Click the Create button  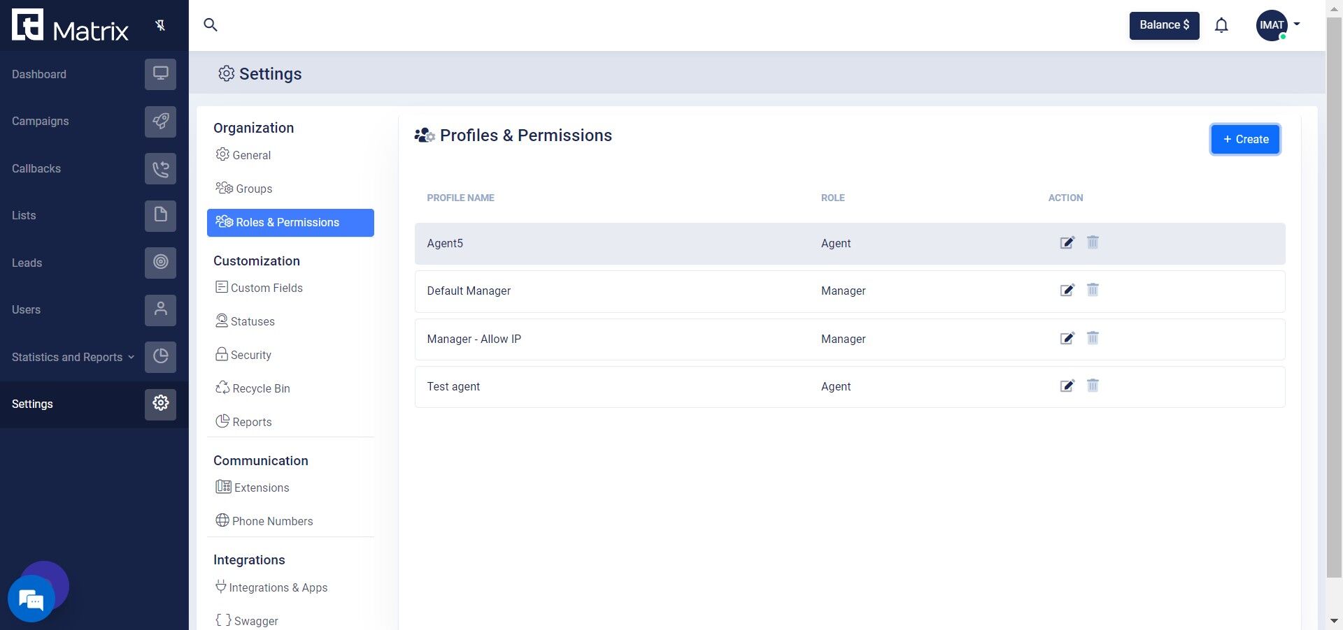tap(1244, 139)
